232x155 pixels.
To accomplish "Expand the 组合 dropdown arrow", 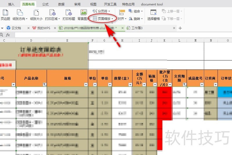I will [x=142, y=11].
